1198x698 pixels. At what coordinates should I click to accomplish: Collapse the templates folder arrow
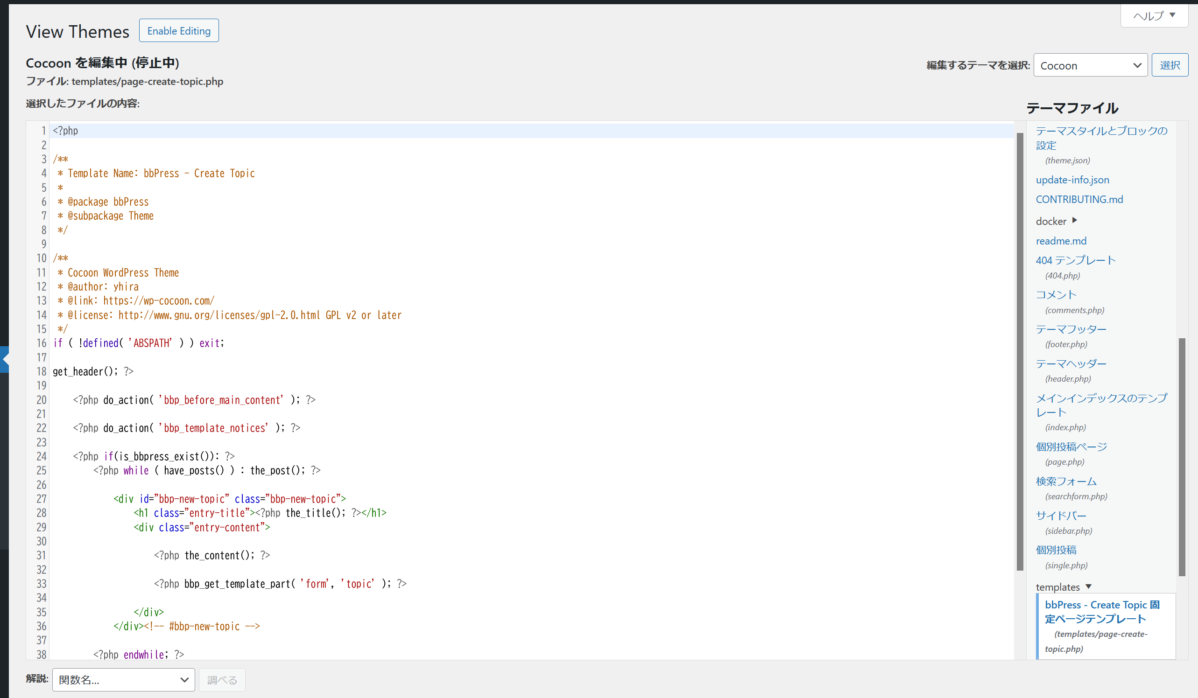(1088, 586)
